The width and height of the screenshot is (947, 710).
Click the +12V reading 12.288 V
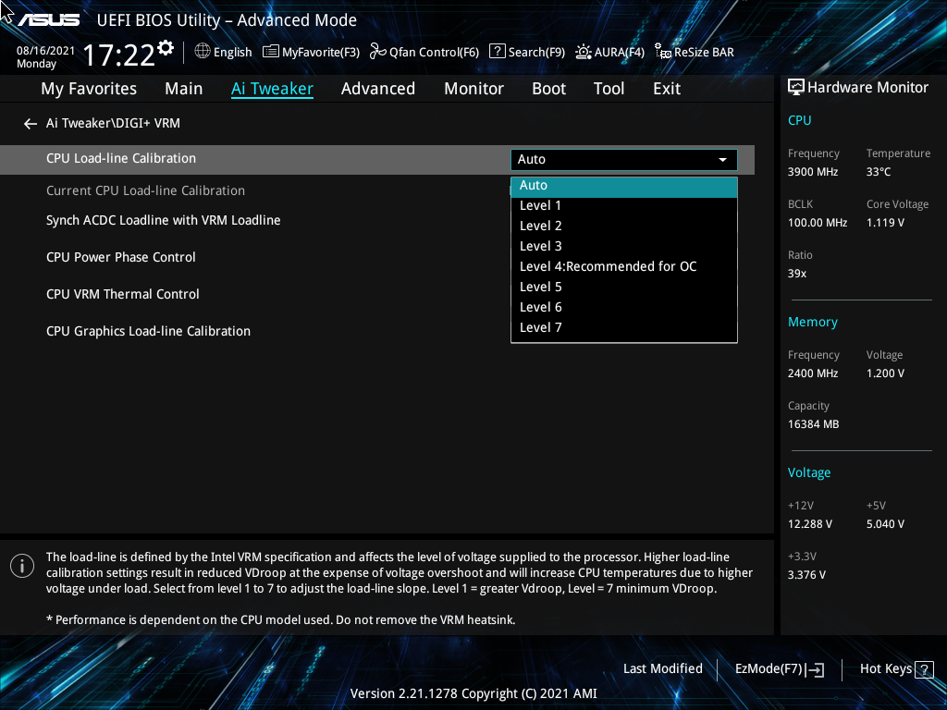[x=809, y=524]
